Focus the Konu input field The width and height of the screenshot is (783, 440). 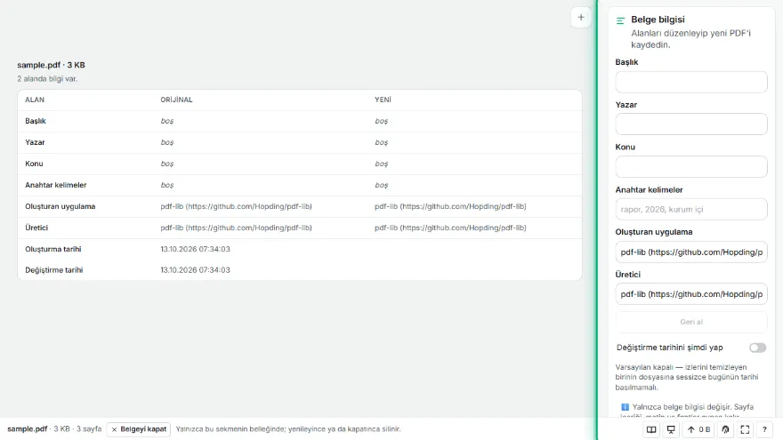pyautogui.click(x=691, y=166)
